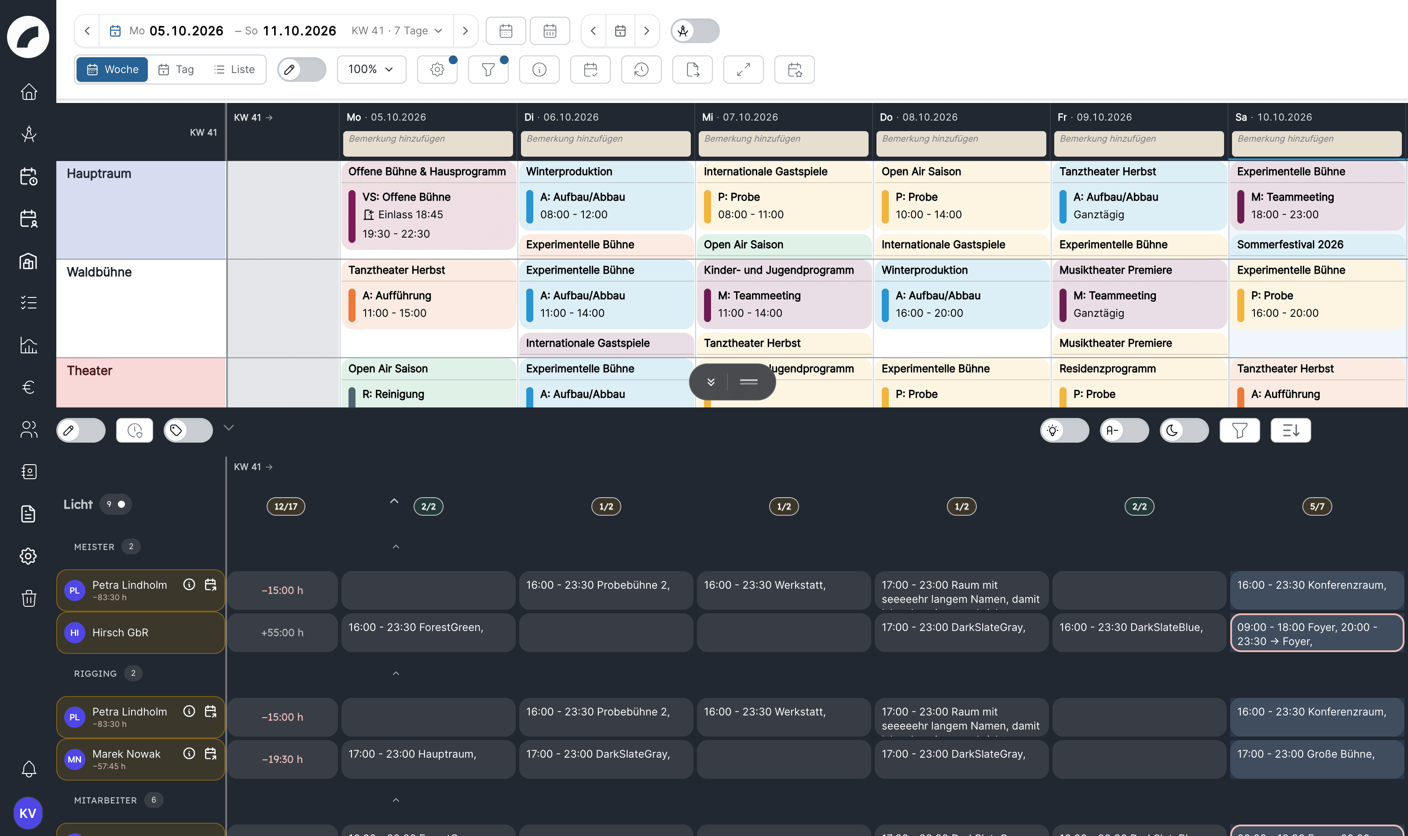Collapse the Rigging group chevron

tap(396, 674)
